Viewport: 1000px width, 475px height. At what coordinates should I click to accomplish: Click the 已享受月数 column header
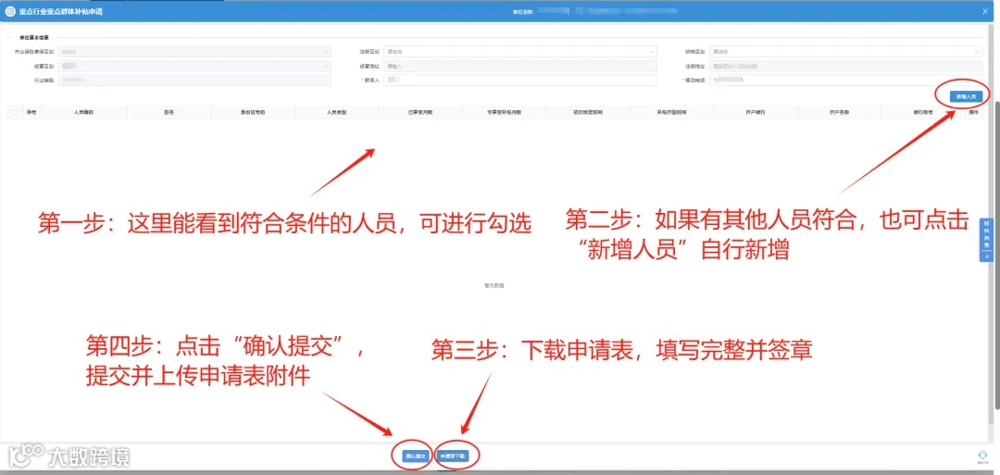[420, 112]
